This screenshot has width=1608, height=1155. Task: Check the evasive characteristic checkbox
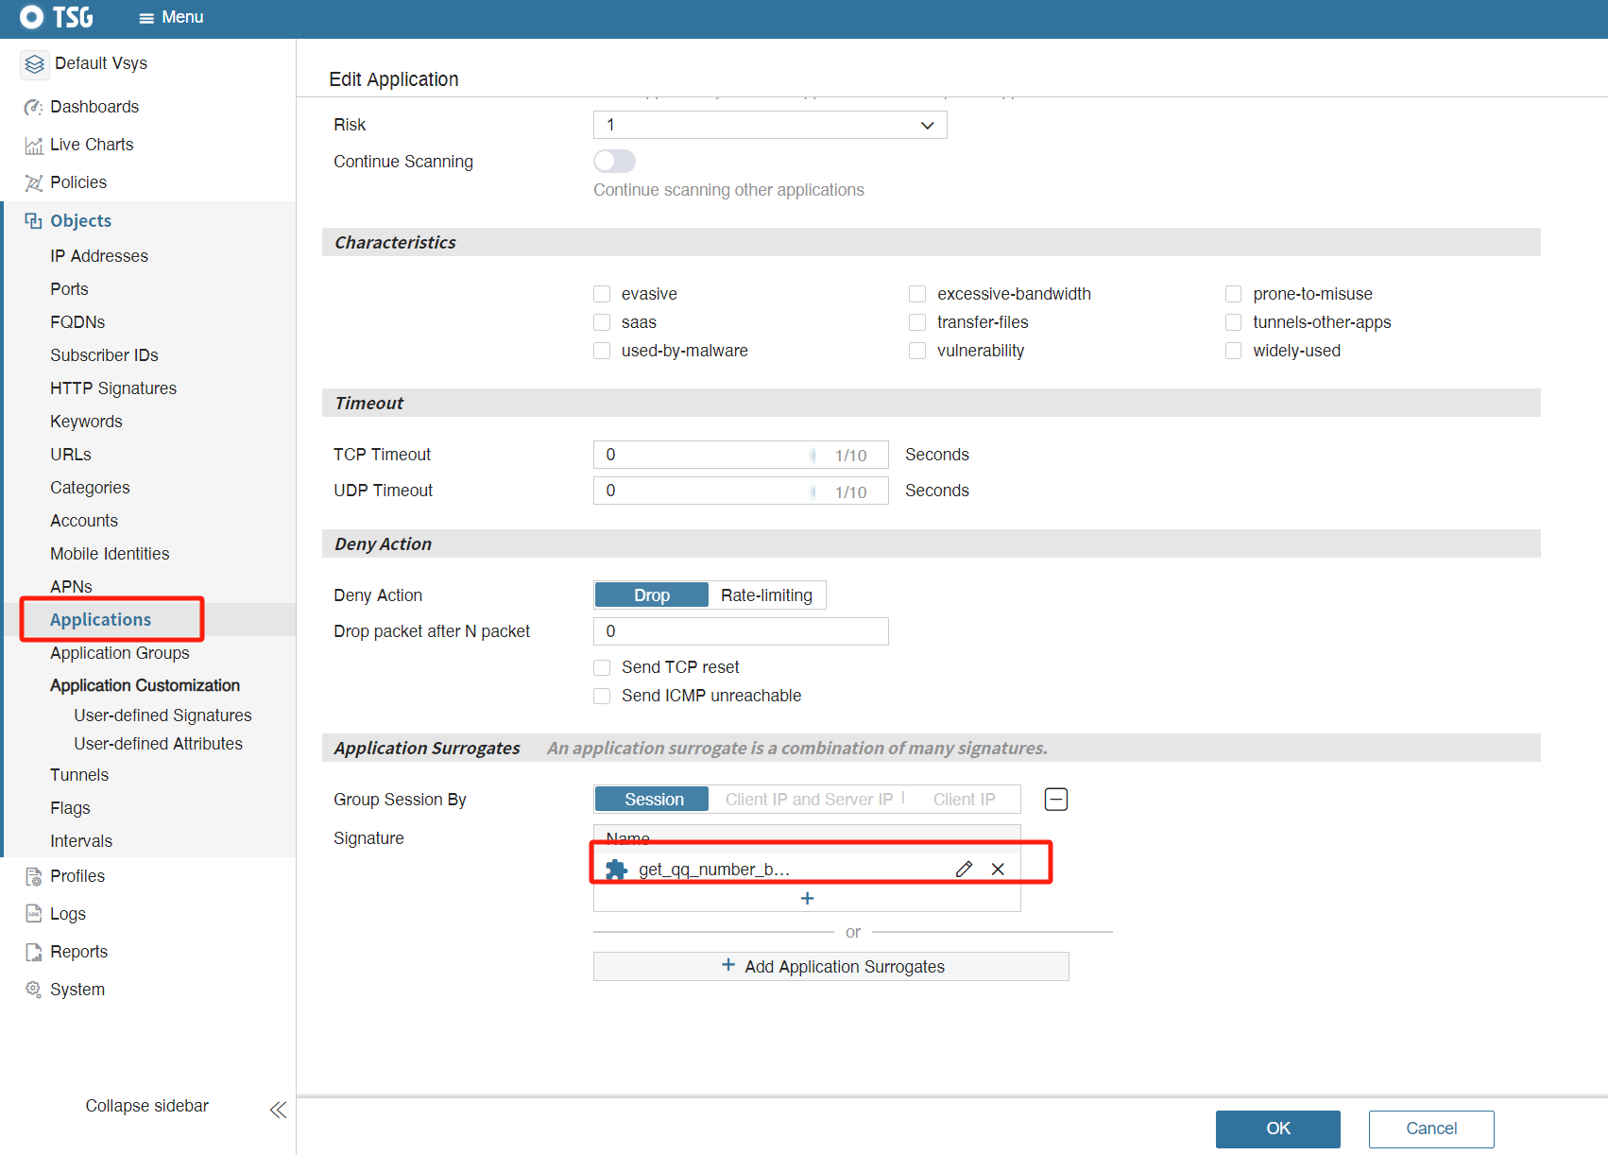(602, 294)
